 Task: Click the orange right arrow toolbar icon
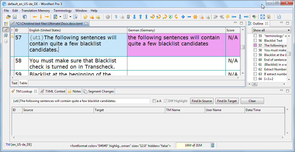point(47,17)
